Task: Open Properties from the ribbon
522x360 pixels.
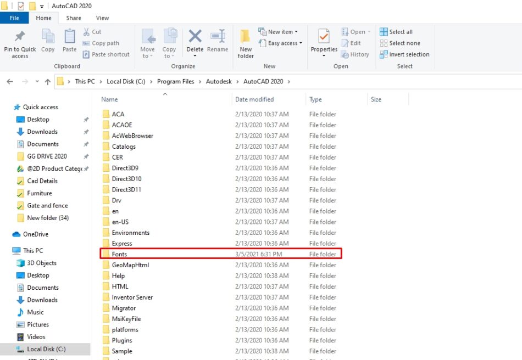Action: tap(324, 37)
